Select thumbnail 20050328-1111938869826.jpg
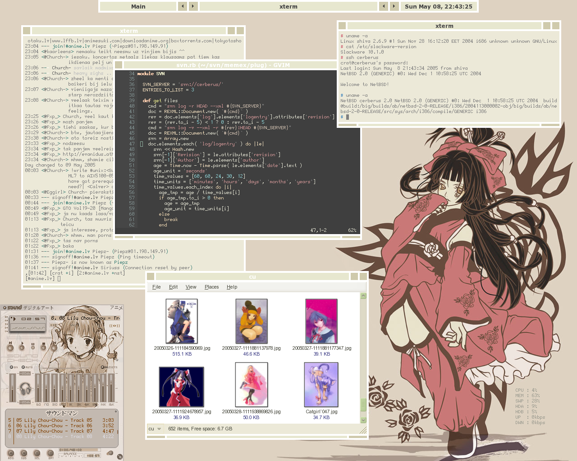 pyautogui.click(x=251, y=385)
